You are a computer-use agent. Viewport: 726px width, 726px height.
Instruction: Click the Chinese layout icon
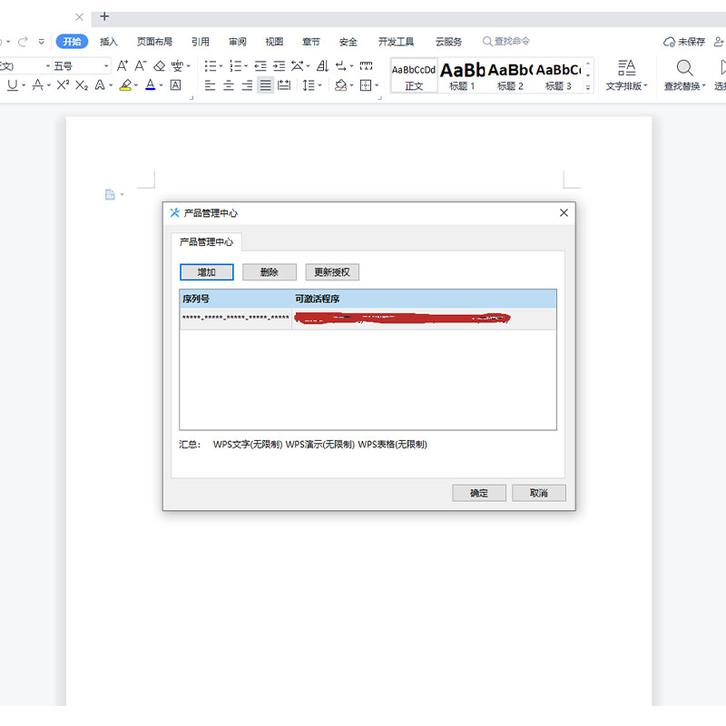(297, 65)
